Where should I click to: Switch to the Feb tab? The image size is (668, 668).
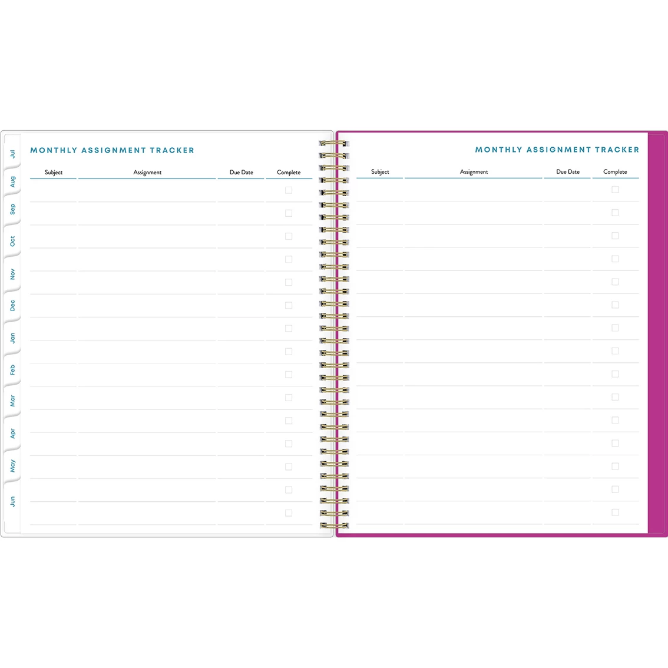(x=12, y=369)
